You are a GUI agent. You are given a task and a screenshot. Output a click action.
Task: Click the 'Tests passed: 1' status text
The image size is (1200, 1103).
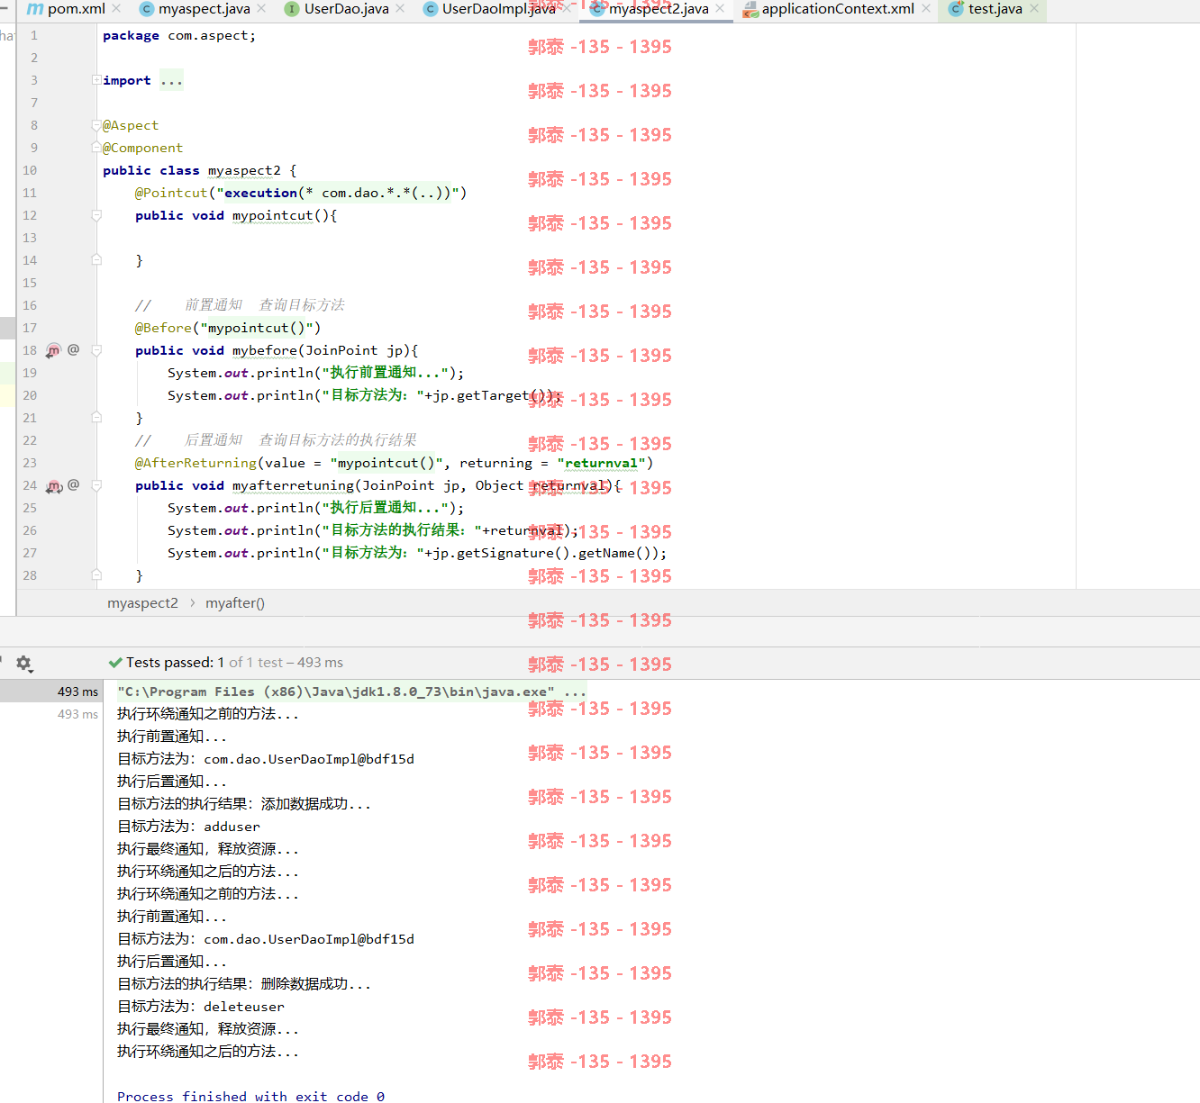click(175, 663)
